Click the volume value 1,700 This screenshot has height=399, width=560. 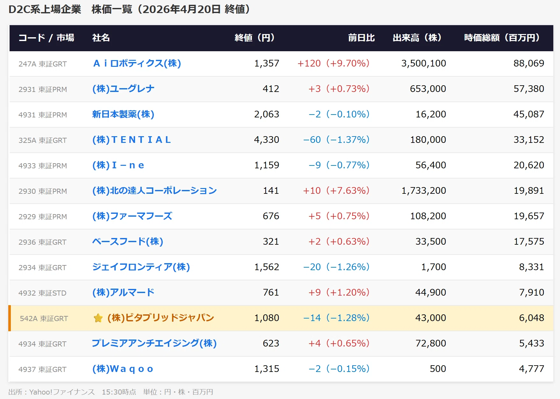click(434, 267)
